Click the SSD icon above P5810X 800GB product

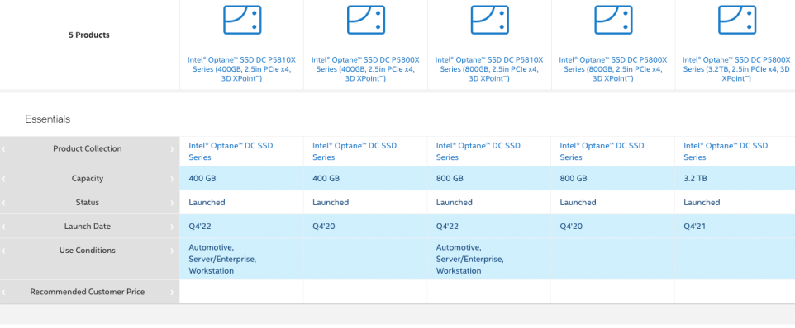[x=490, y=20]
